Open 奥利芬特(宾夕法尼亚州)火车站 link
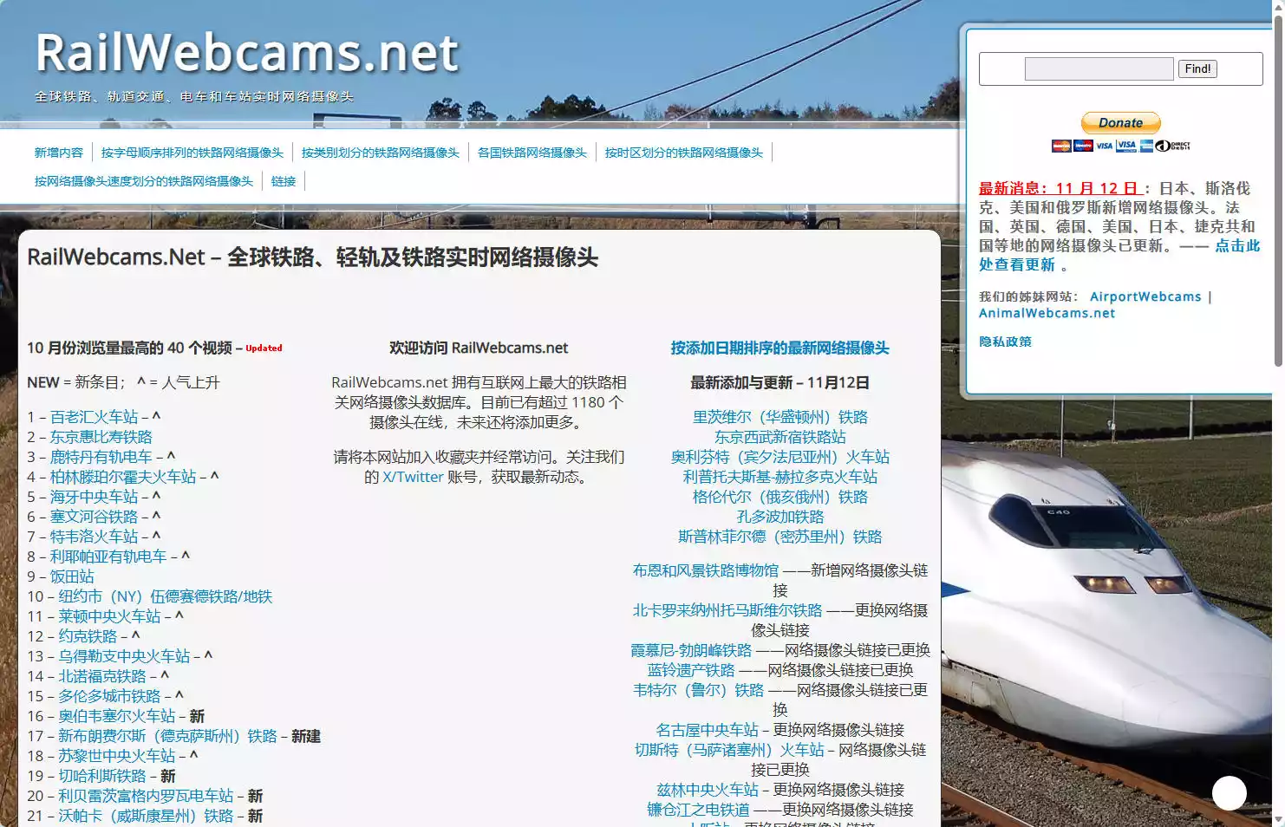The width and height of the screenshot is (1285, 827). coord(780,457)
